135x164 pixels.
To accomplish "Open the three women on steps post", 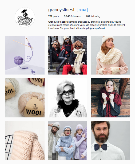I will (68, 55).
